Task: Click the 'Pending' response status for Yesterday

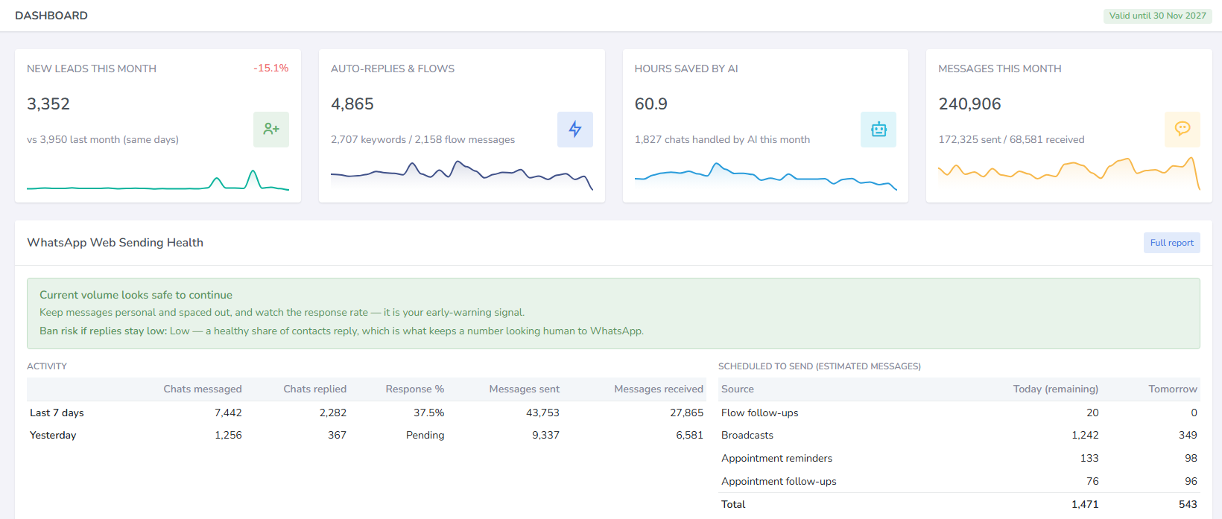Action: (x=425, y=435)
